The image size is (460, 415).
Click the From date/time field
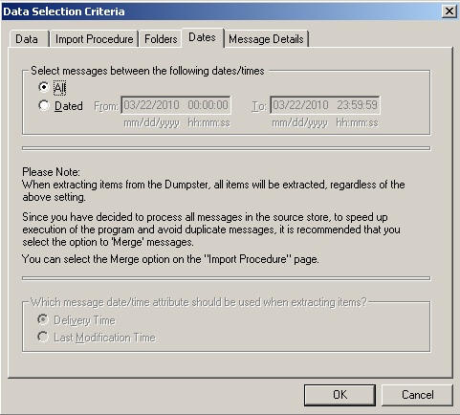point(176,105)
